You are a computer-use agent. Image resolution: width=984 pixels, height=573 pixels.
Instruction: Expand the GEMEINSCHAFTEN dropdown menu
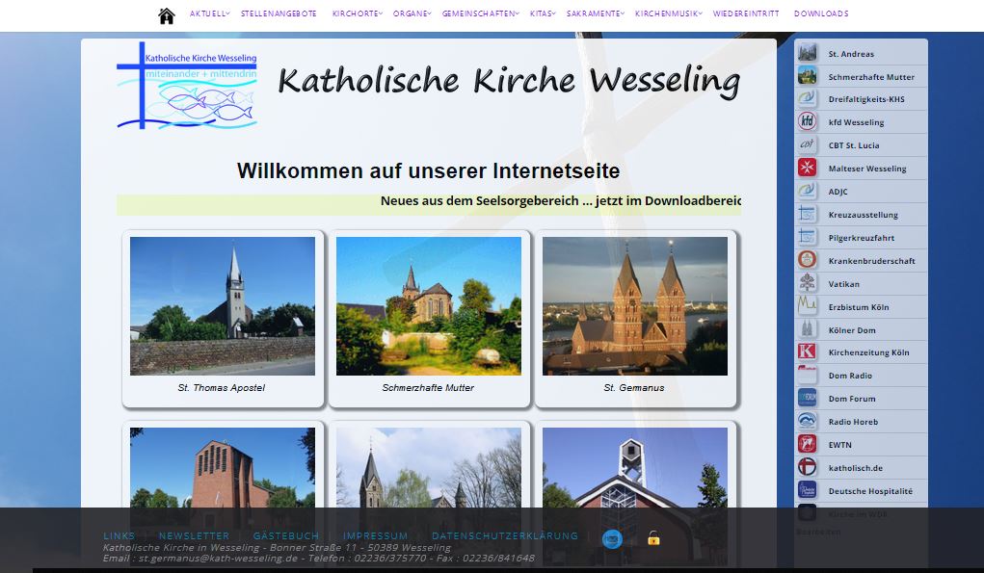point(480,13)
